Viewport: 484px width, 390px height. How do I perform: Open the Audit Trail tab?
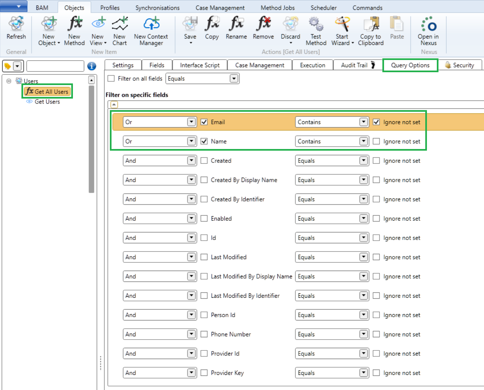358,65
